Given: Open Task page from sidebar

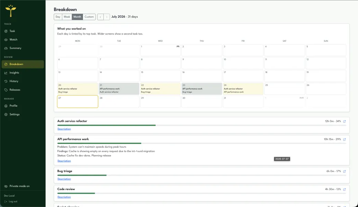Looking at the screenshot, I should (23, 31).
